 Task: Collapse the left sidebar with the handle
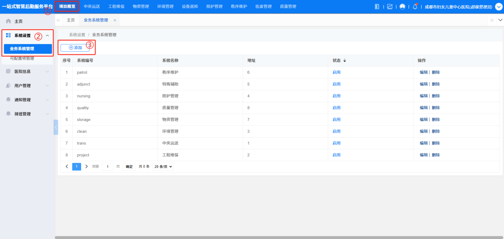56,127
